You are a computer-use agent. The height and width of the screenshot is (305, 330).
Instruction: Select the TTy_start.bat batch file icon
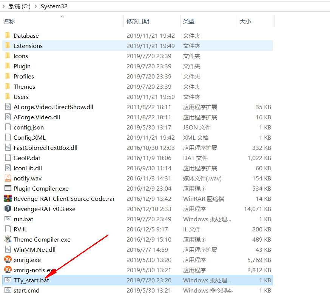point(8,280)
